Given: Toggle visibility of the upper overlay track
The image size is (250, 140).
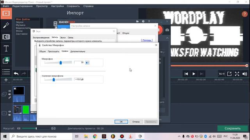Looking at the screenshot, I should [x=9, y=91].
